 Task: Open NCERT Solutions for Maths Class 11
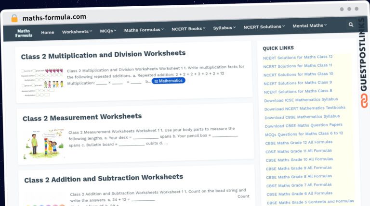click(x=298, y=66)
